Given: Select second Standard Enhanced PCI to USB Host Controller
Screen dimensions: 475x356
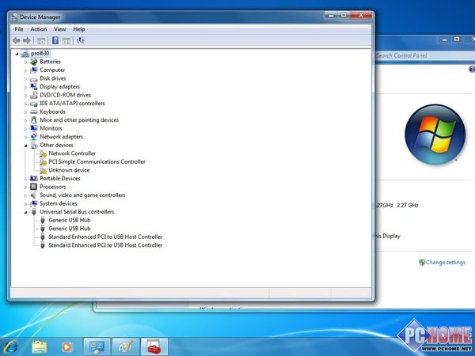Looking at the screenshot, I should (105, 245).
